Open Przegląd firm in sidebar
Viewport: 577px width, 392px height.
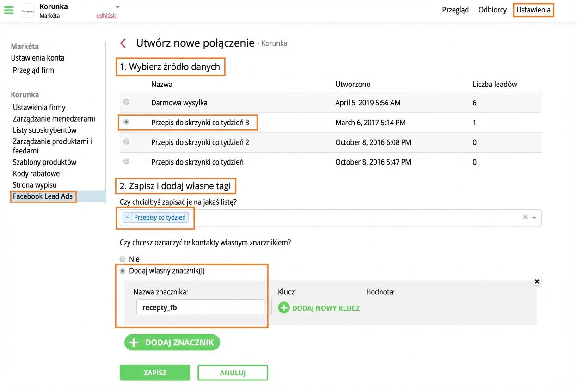[x=33, y=70]
